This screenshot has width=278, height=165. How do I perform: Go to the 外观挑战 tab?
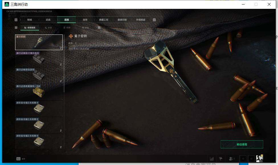(x=141, y=20)
